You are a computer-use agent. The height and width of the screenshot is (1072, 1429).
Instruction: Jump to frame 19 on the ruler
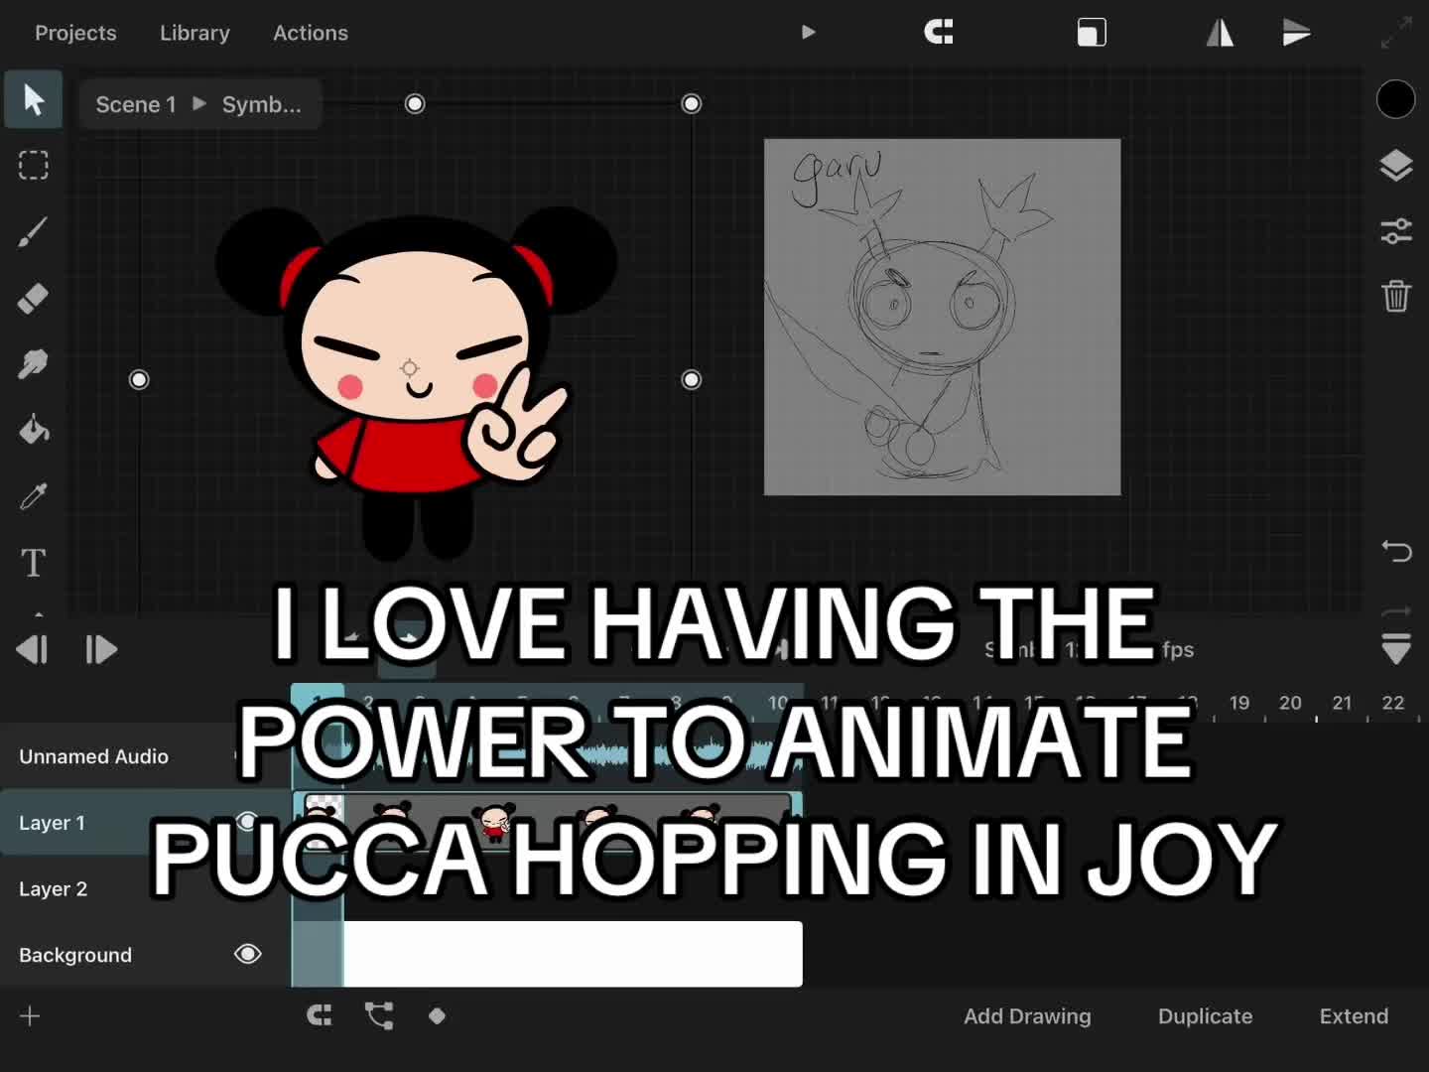(1239, 703)
